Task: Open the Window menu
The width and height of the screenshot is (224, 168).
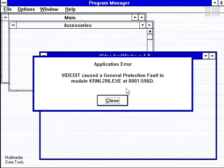Action: [x=49, y=9]
